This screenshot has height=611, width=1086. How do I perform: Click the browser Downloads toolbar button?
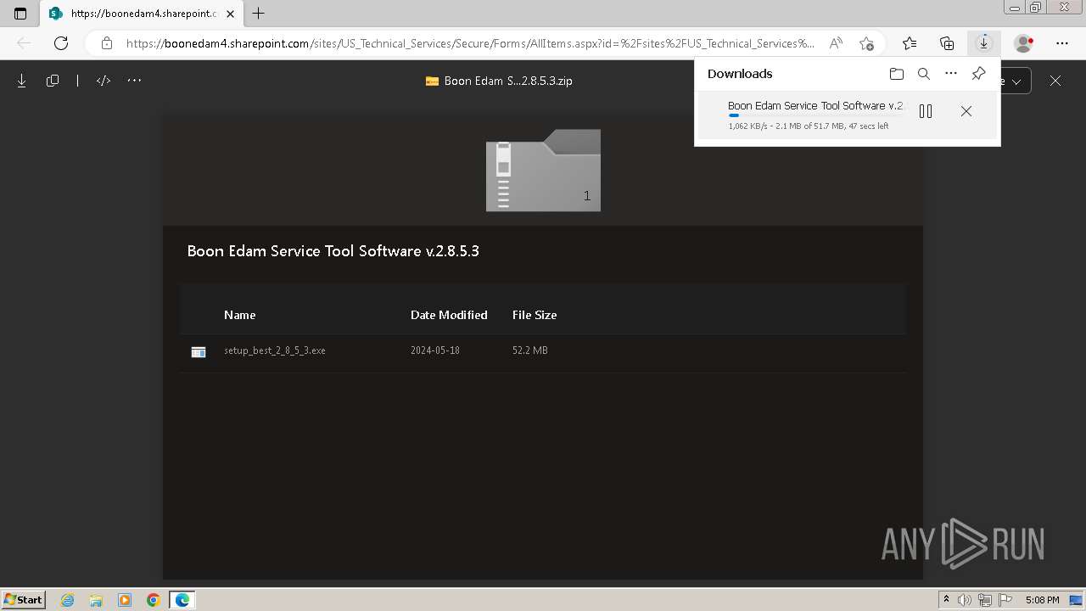983,43
